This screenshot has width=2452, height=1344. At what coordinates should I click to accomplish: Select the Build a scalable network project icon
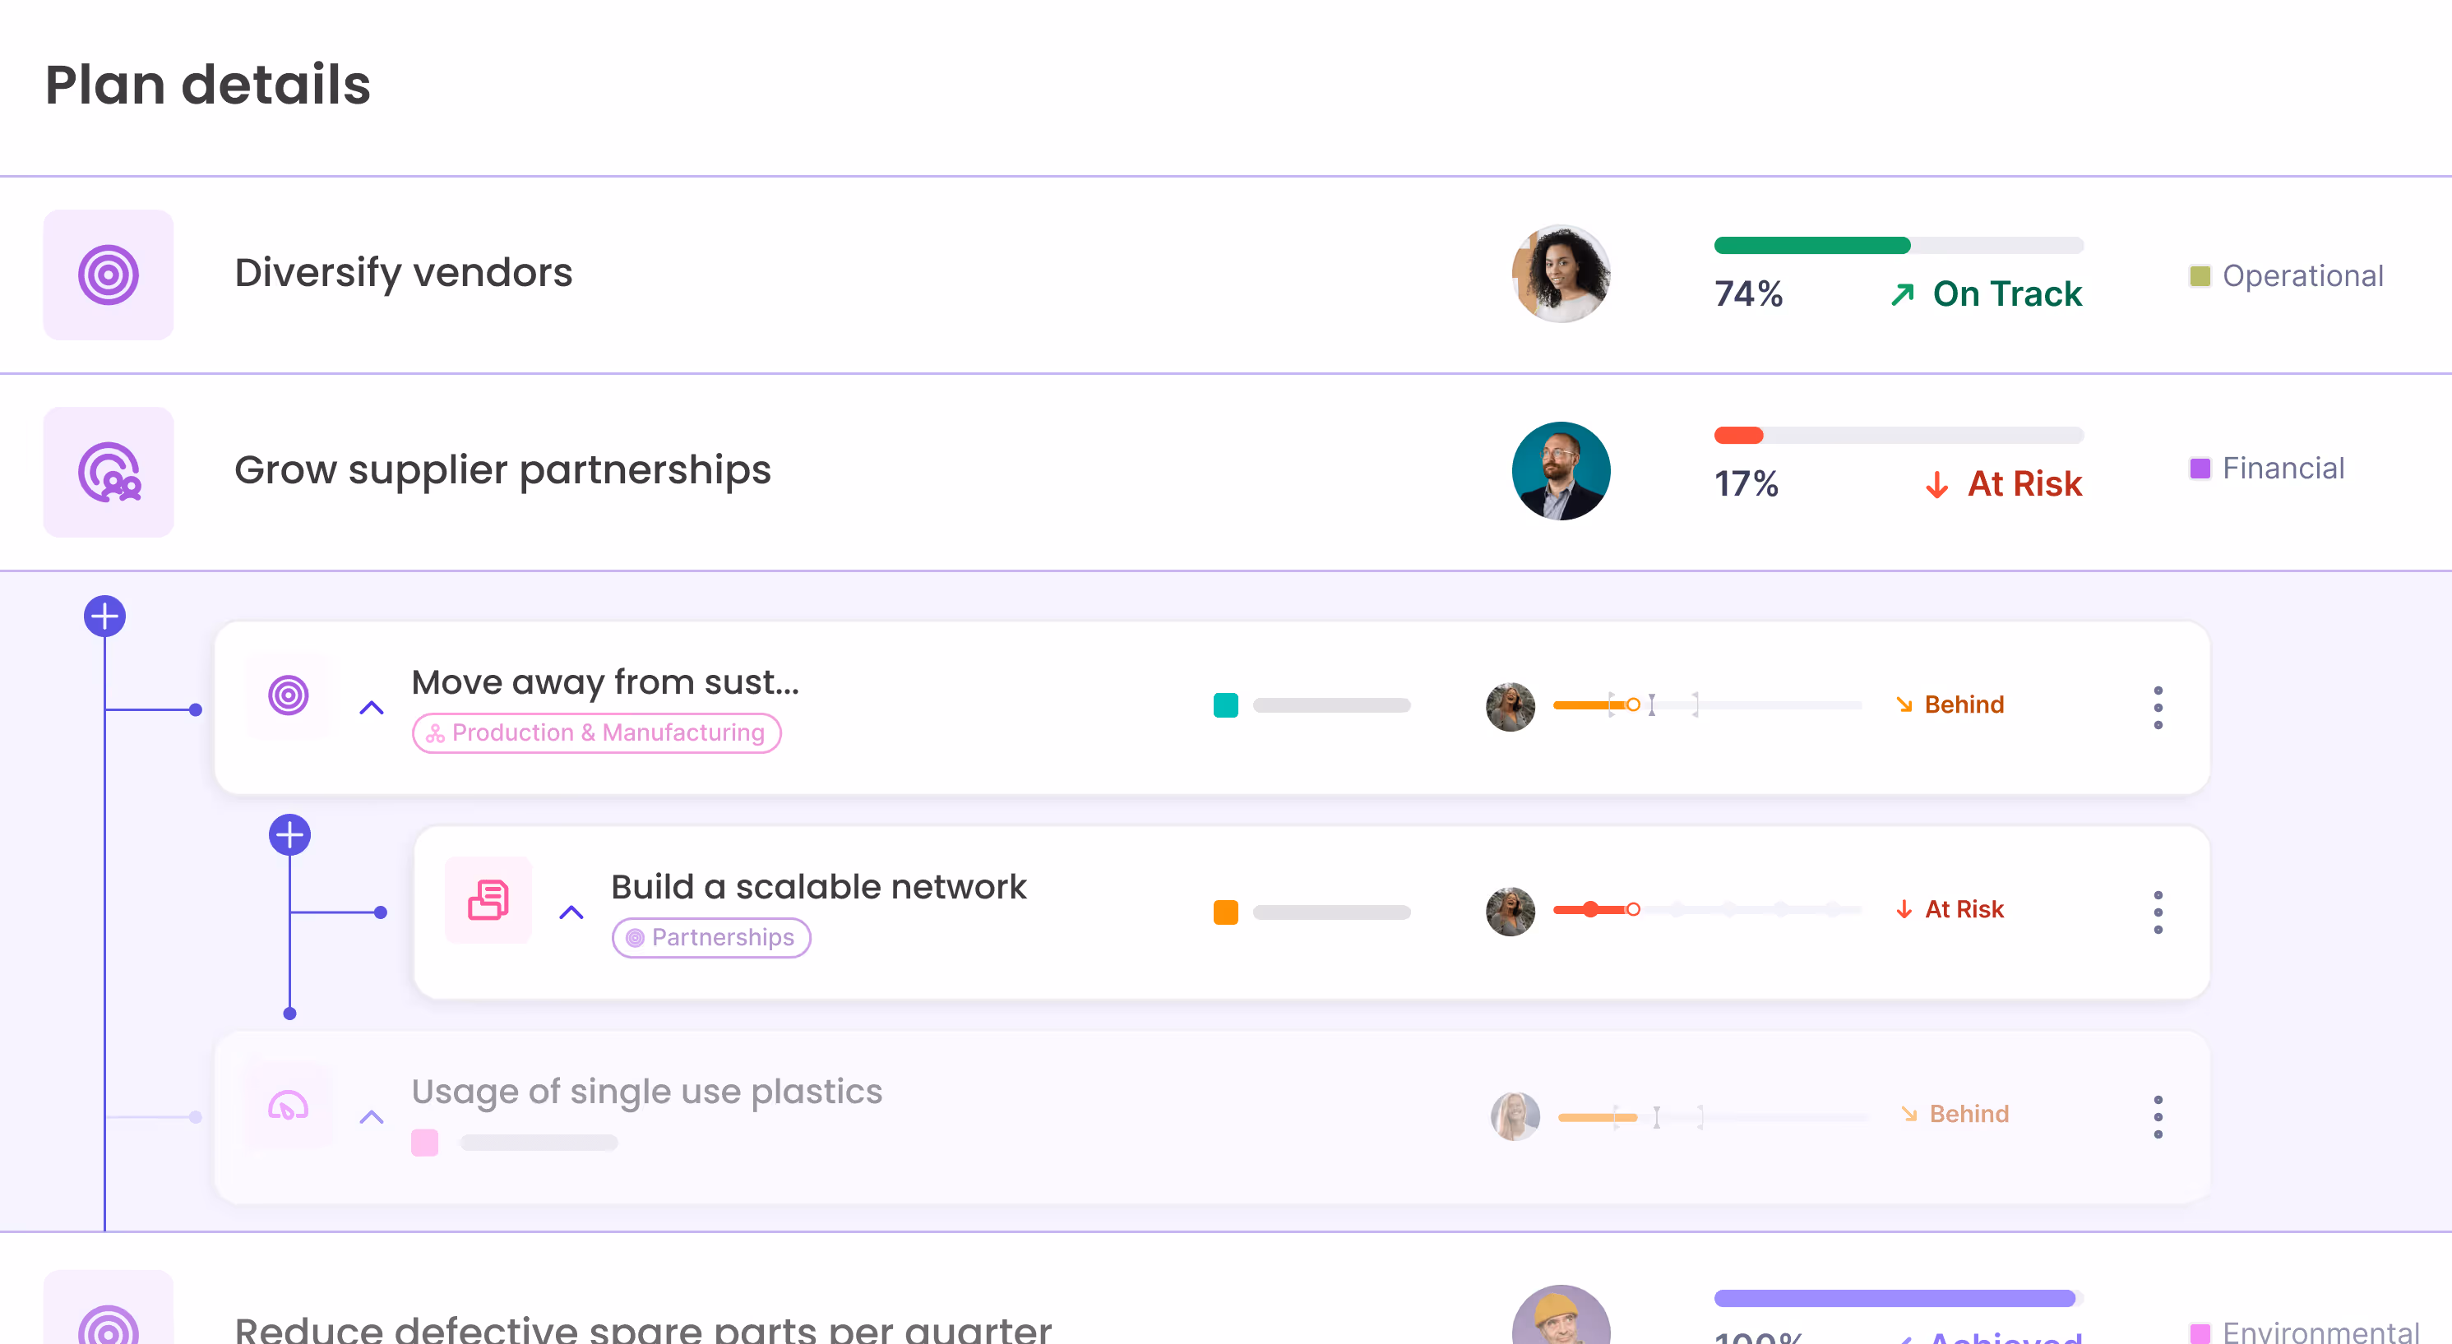[x=488, y=899]
